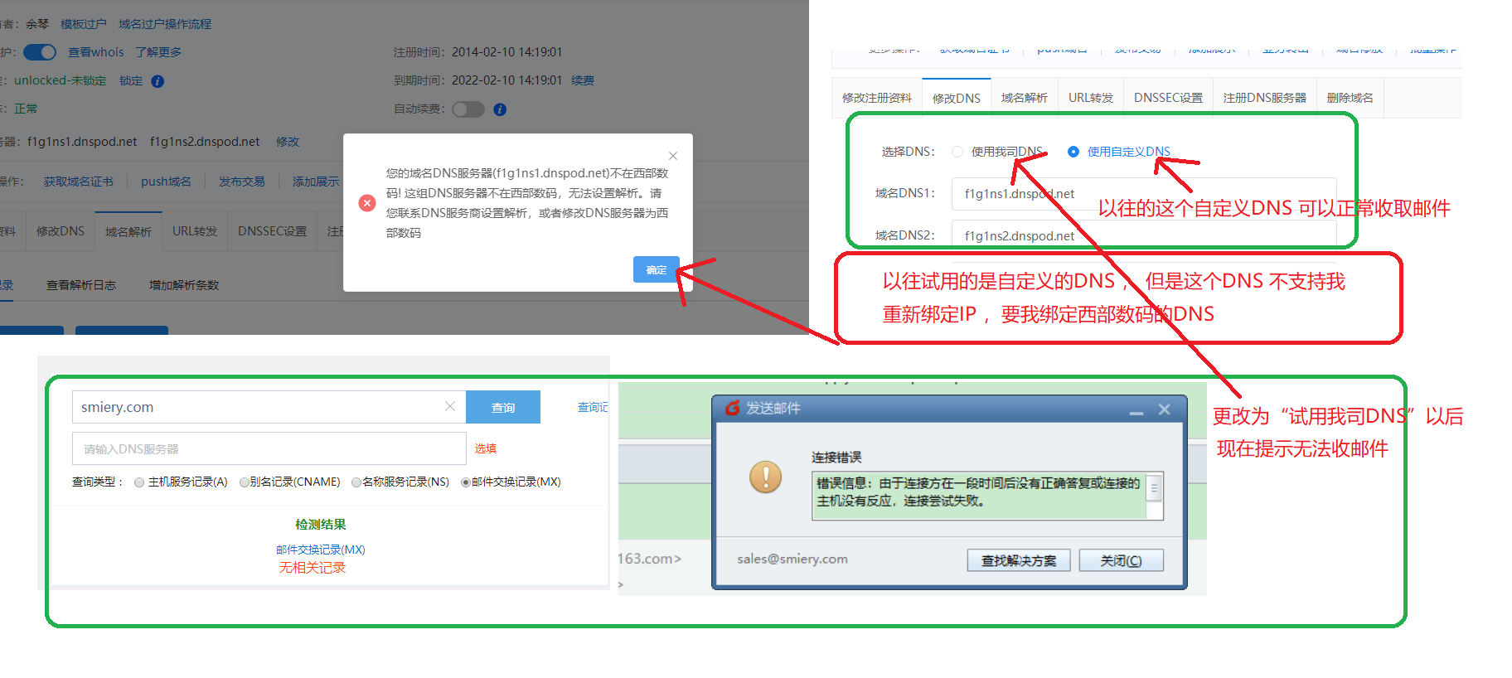Click the 锁定 link

point(131,80)
